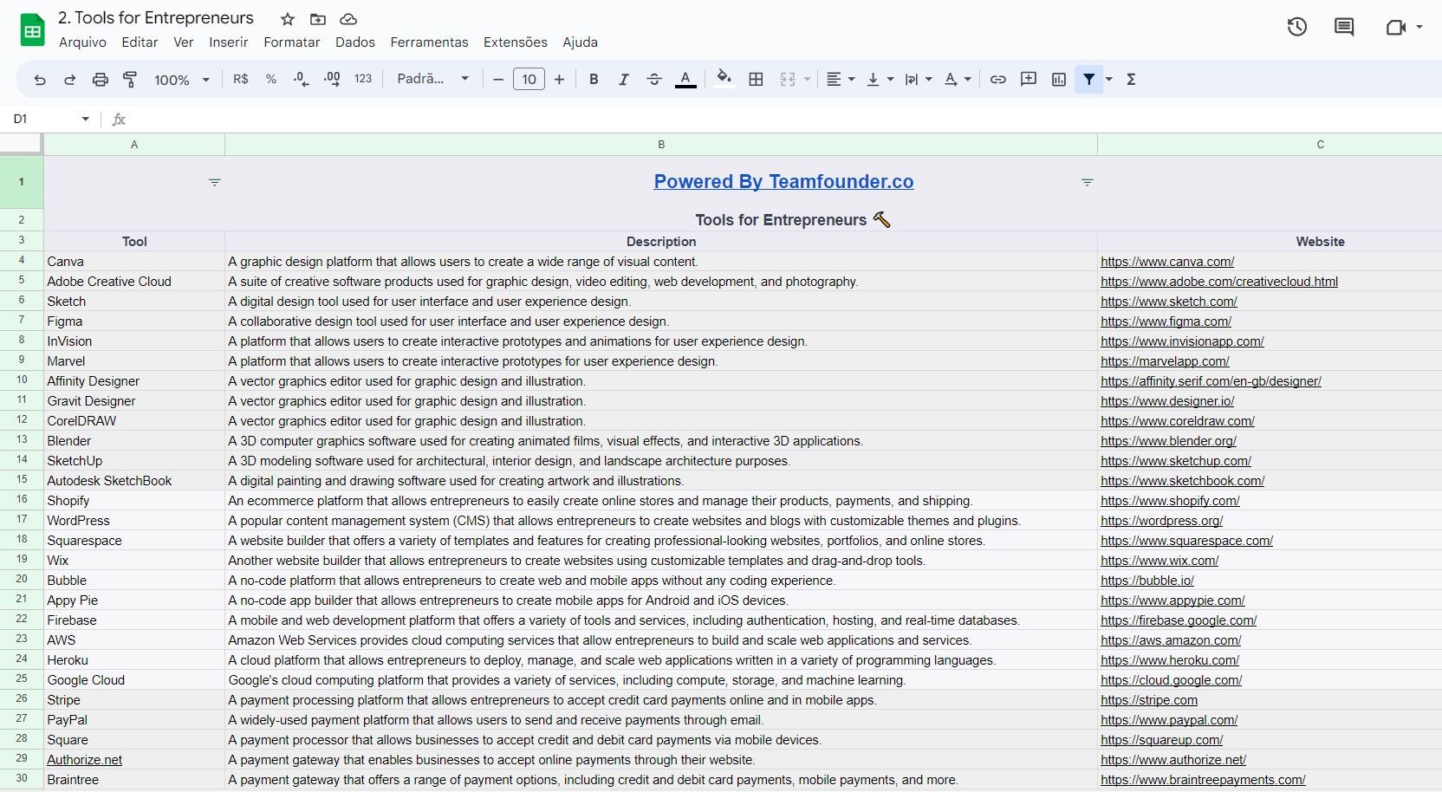Toggle the filter funnel button
1442x792 pixels.
[1089, 80]
